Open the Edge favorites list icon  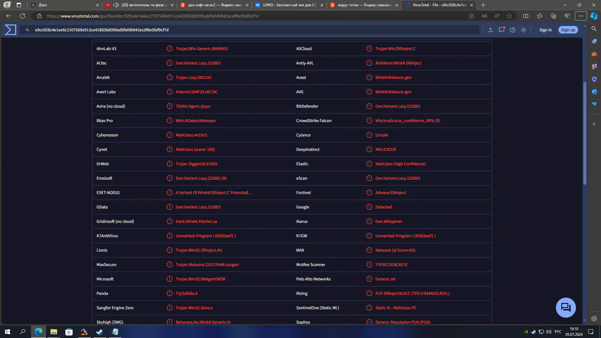539,16
